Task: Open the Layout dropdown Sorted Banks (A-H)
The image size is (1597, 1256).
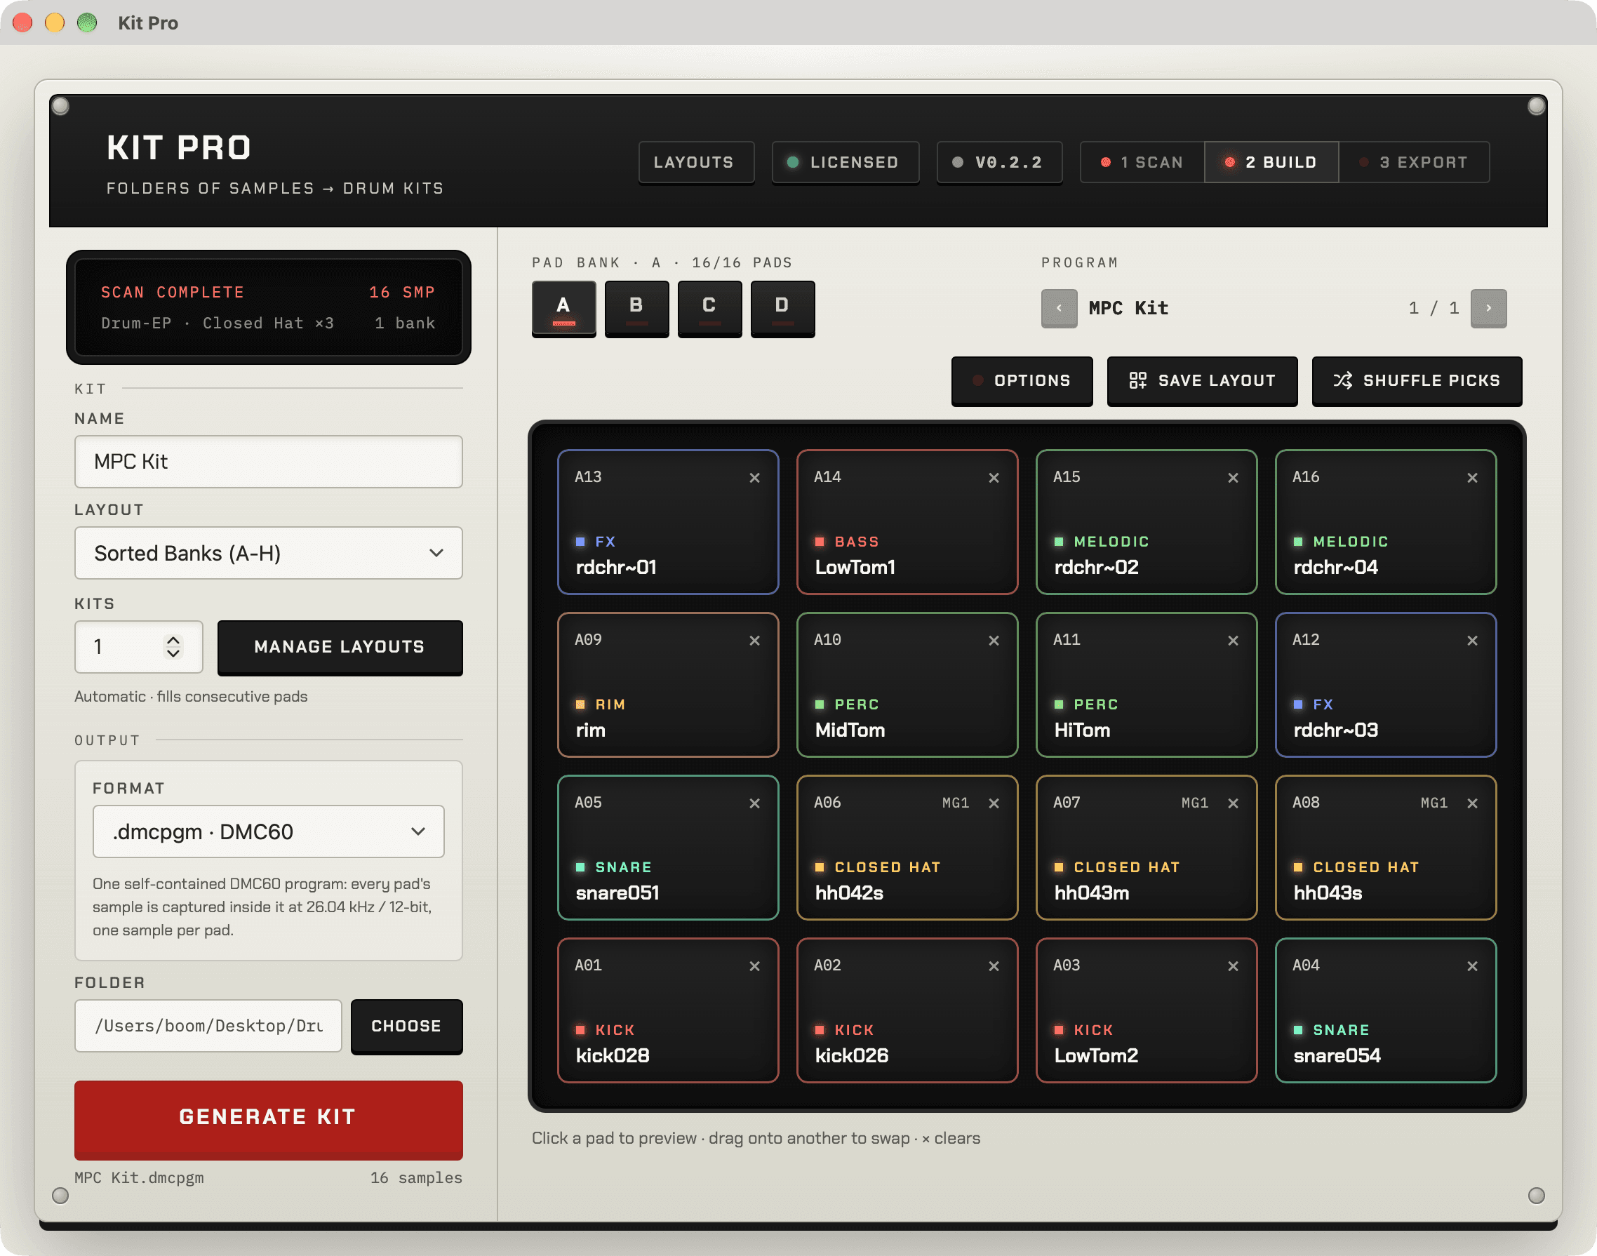Action: point(268,553)
